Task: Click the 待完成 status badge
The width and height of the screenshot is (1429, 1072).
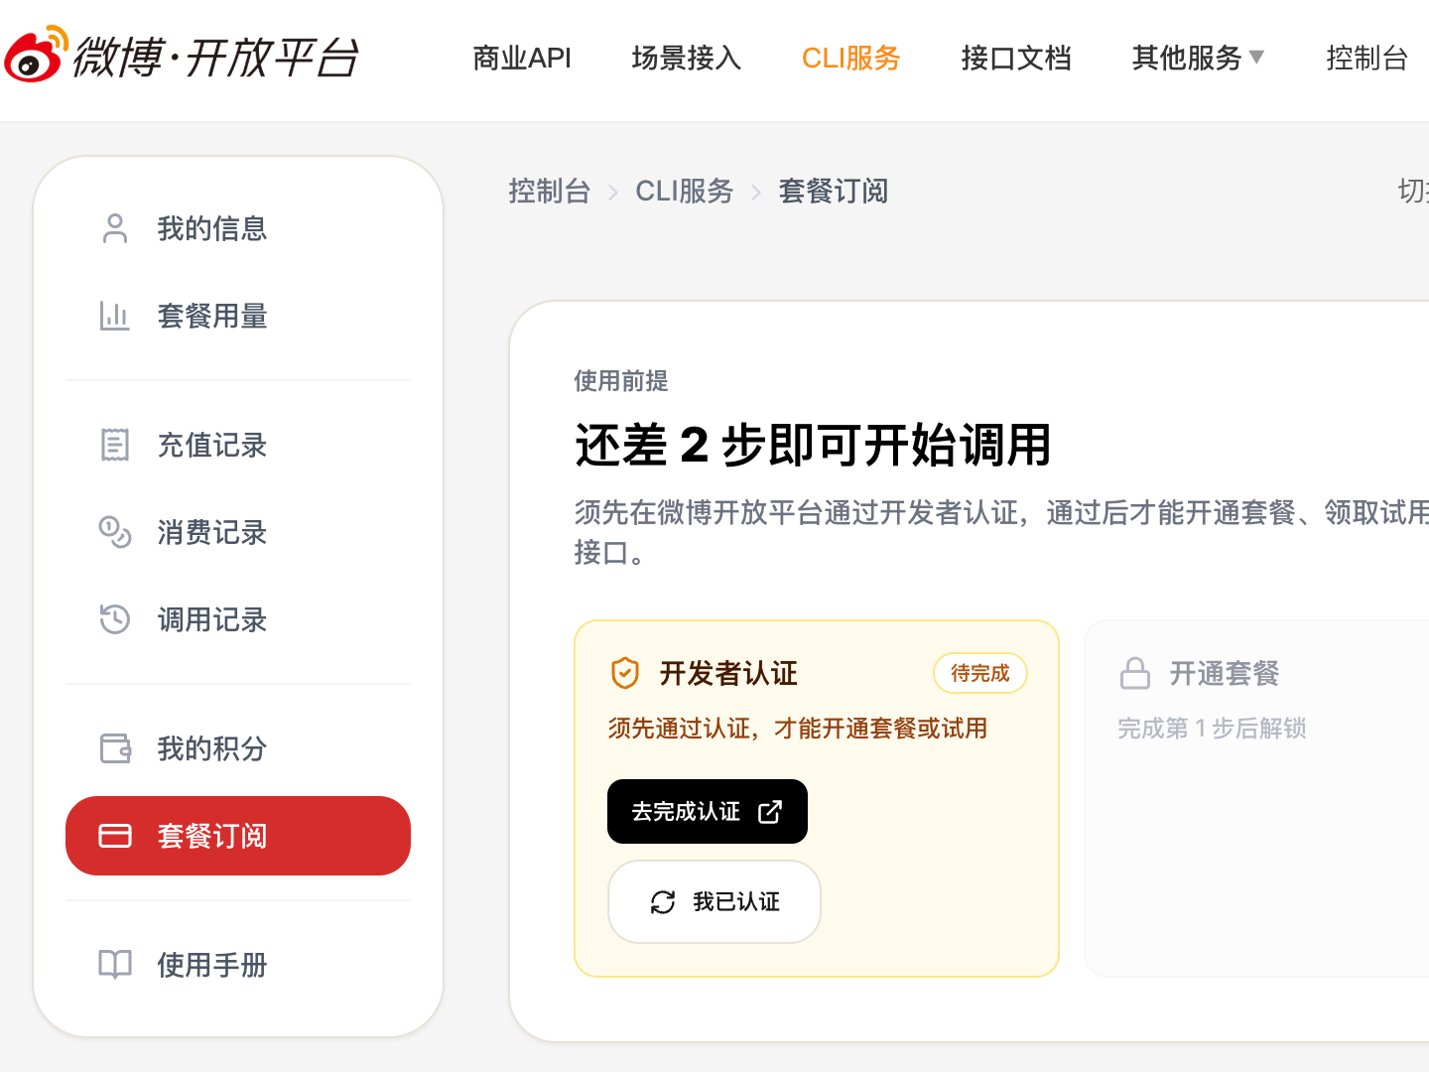Action: [x=980, y=673]
